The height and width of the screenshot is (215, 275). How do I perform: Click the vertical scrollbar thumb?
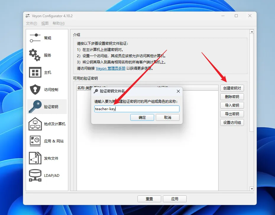tap(252, 83)
